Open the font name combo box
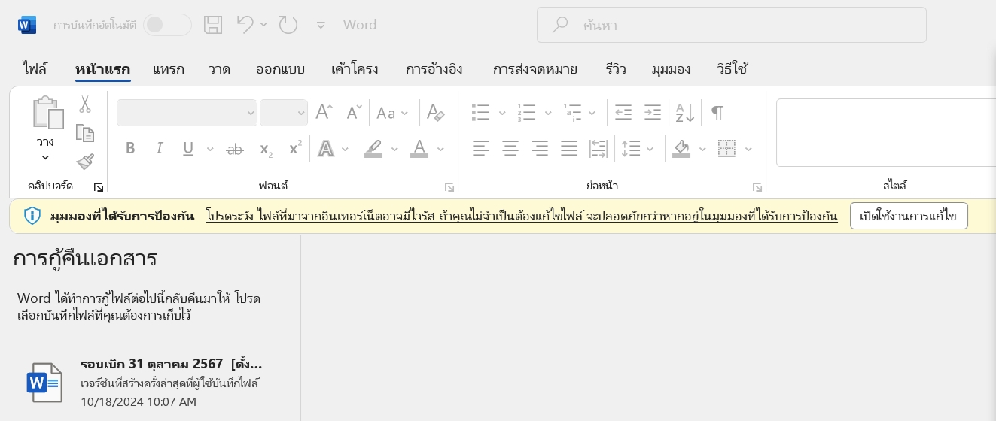This screenshot has width=996, height=421. coord(187,113)
